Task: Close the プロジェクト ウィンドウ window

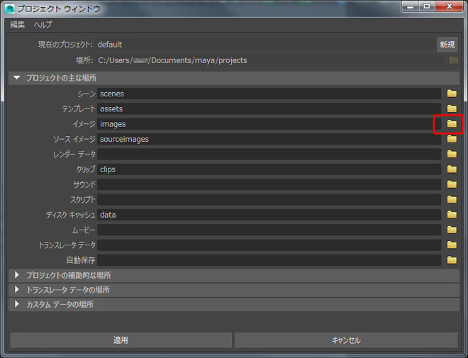Action: pos(449,6)
